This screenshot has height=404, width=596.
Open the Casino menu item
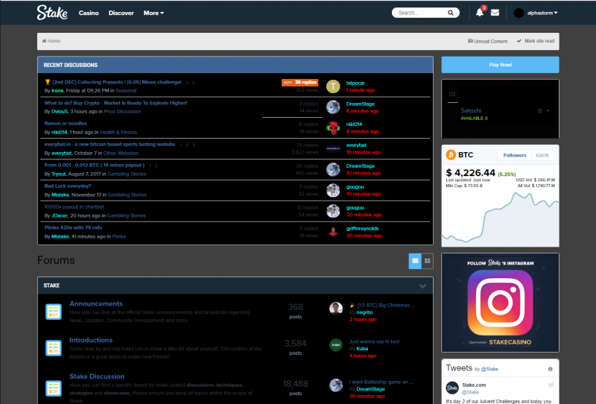pos(89,13)
